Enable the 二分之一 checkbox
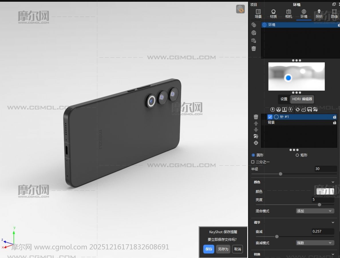Screen dimensions: 340x258 [x=253, y=162]
